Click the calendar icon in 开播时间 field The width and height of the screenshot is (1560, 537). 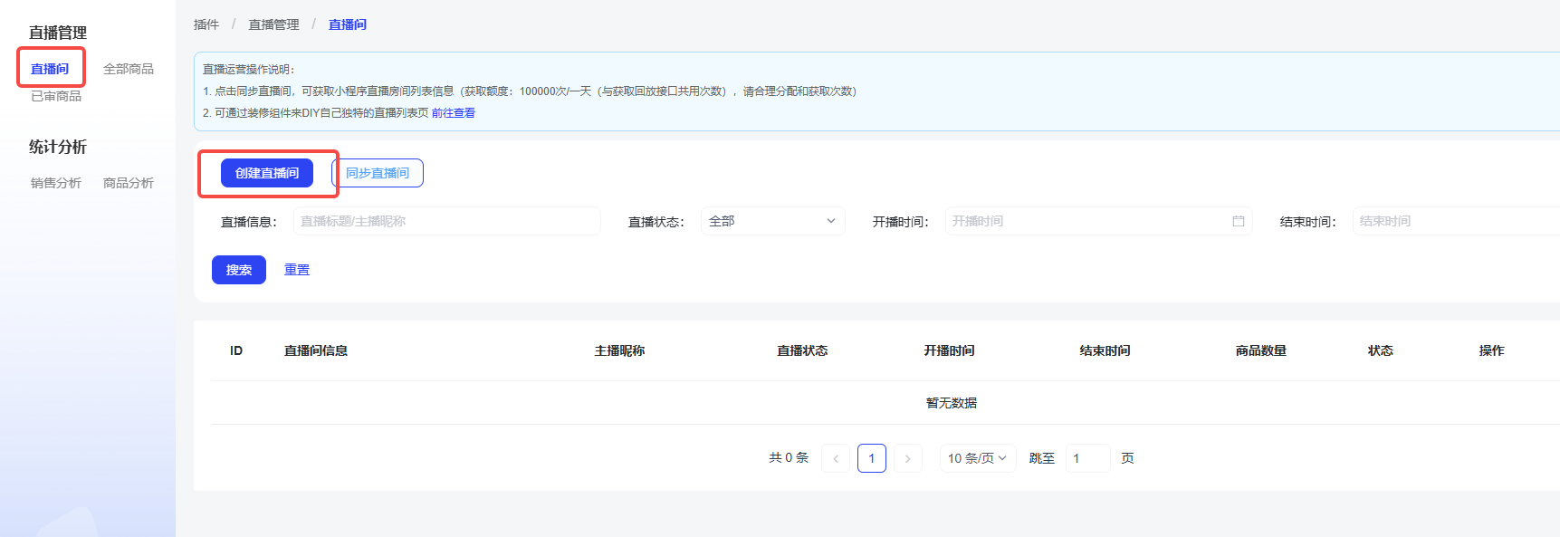(1238, 221)
